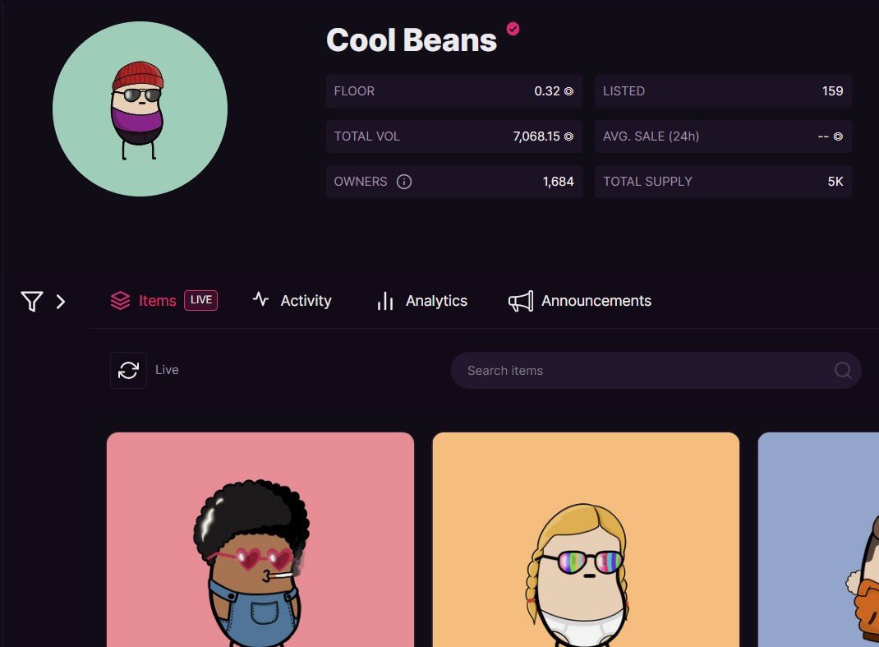
Task: Click the AVG. SALE (24h) label
Action: point(651,136)
